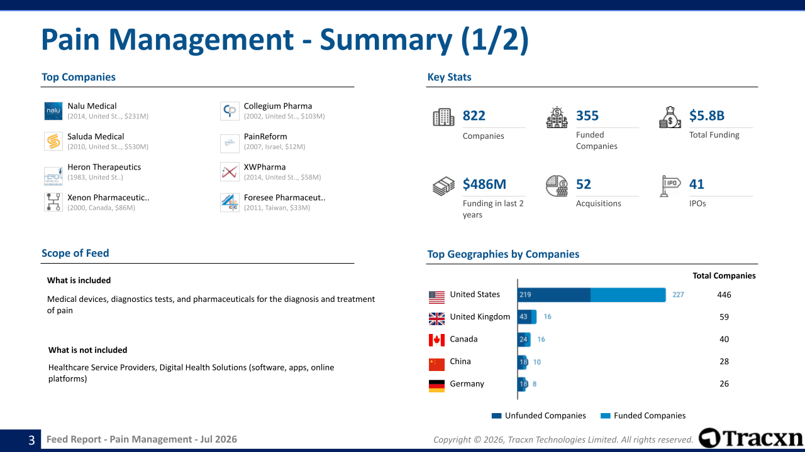Open the Xenon Pharmaceutic.. company entry

click(x=108, y=198)
